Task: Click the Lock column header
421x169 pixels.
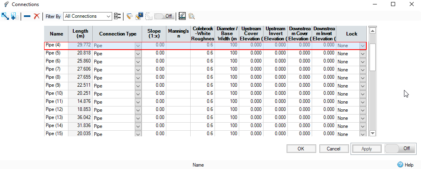Action: [x=351, y=34]
